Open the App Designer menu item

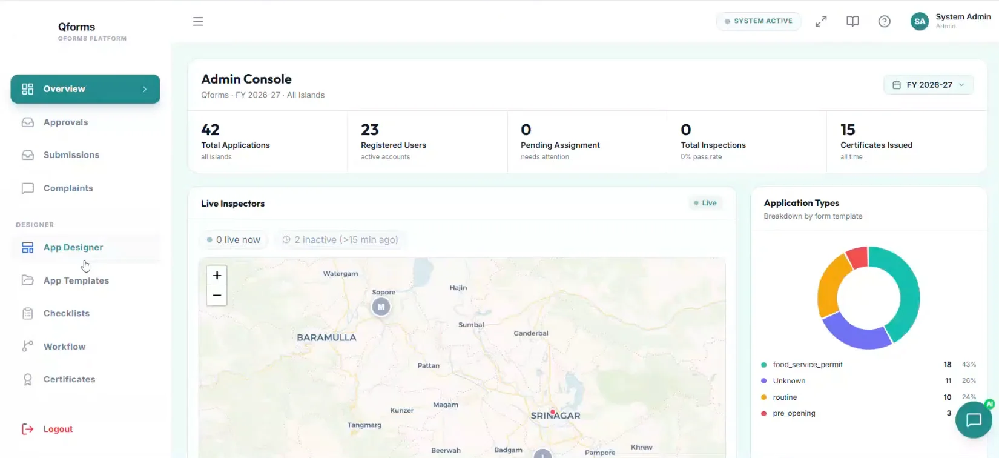coord(85,247)
